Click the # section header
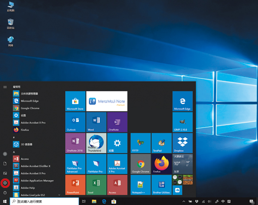Image resolution: width=258 pixels, height=205 pixels. tap(14, 137)
